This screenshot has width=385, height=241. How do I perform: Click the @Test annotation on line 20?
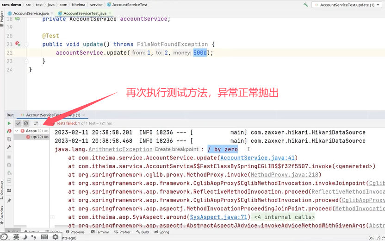50,36
